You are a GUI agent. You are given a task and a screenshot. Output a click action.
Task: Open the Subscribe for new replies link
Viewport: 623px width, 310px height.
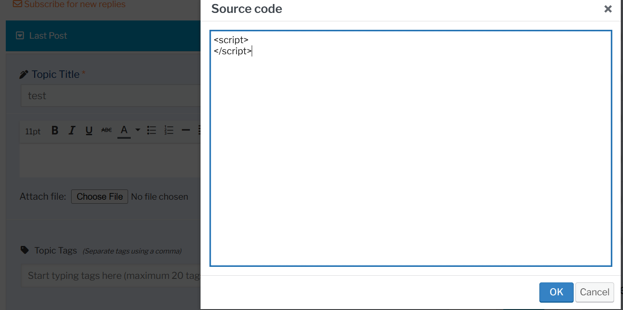pyautogui.click(x=75, y=4)
